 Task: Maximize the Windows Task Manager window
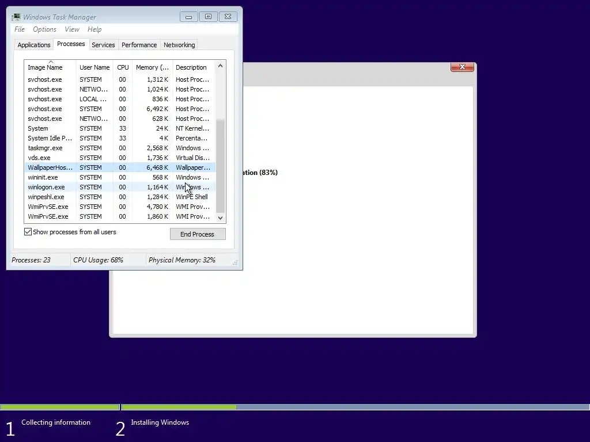point(208,17)
